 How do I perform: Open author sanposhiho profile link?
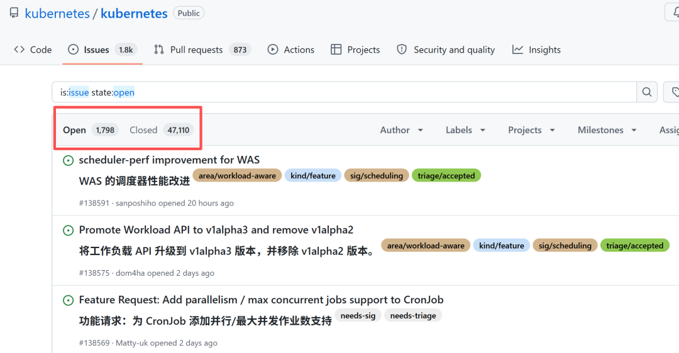(x=136, y=203)
